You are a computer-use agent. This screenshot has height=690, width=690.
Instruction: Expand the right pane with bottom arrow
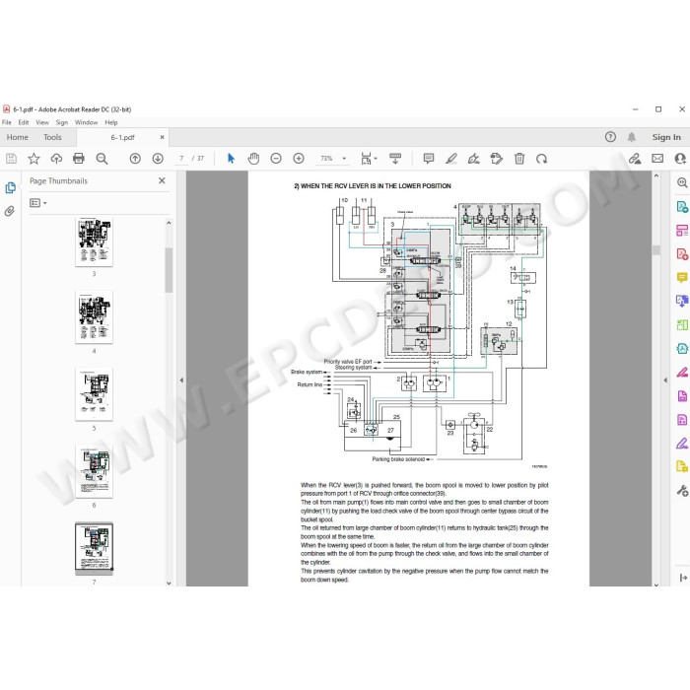click(683, 578)
